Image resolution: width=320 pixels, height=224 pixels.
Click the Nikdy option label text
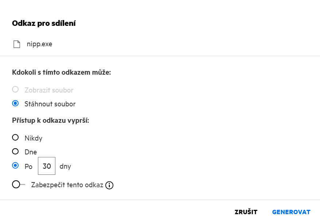[34, 138]
